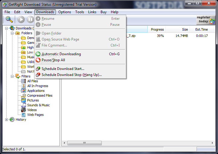Open the Help menu
218x154 pixels.
pos(114,12)
